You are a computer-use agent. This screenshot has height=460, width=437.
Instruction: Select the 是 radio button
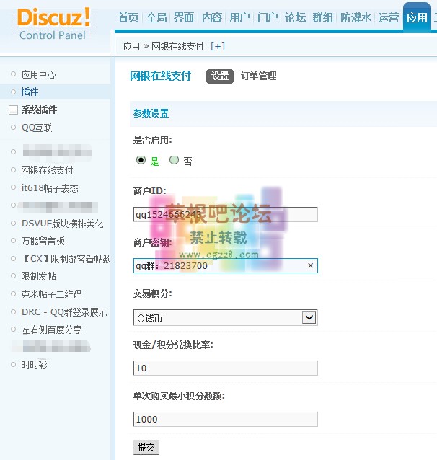(141, 161)
